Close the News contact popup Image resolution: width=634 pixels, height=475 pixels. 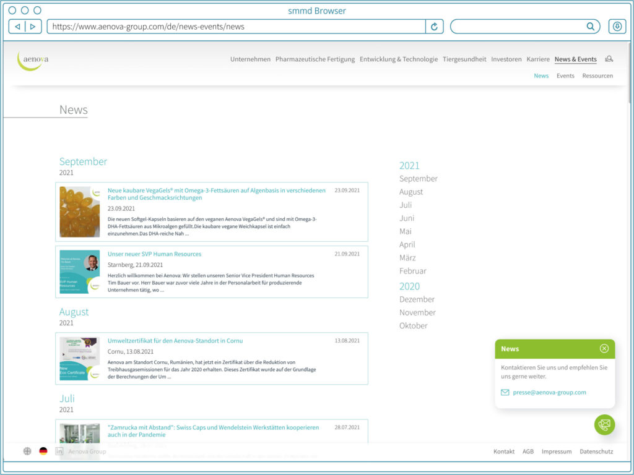604,349
